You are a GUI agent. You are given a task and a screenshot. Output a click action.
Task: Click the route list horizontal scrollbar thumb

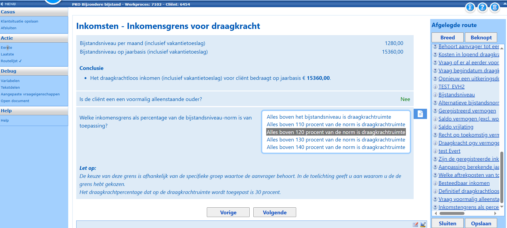click(452, 213)
